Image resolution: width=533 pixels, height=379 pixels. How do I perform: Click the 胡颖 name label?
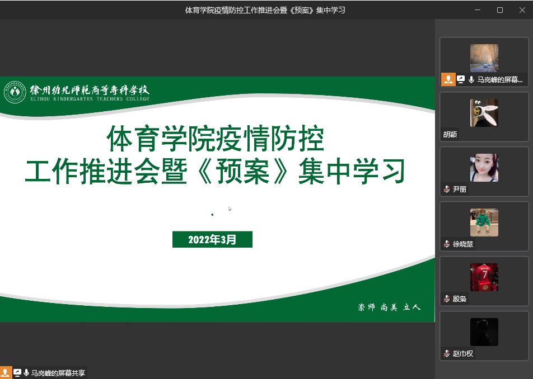click(450, 135)
